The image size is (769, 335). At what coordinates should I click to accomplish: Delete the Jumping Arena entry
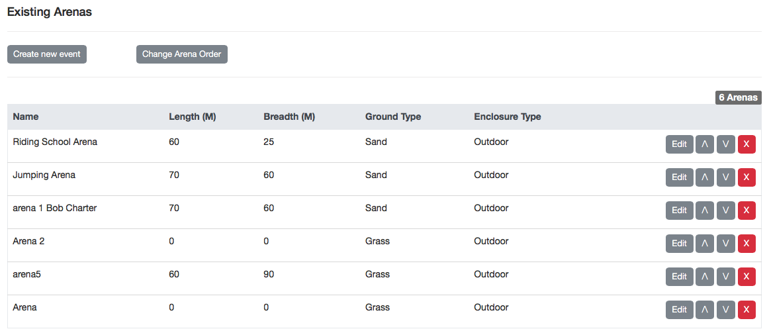point(746,177)
